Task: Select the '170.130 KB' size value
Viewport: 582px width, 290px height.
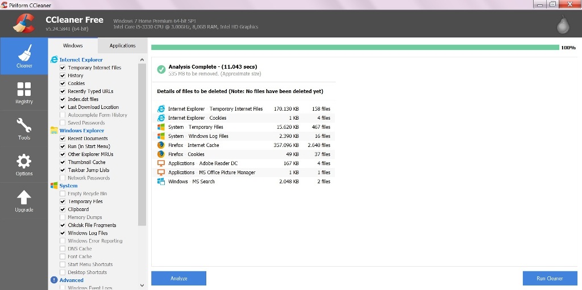Action: click(286, 109)
